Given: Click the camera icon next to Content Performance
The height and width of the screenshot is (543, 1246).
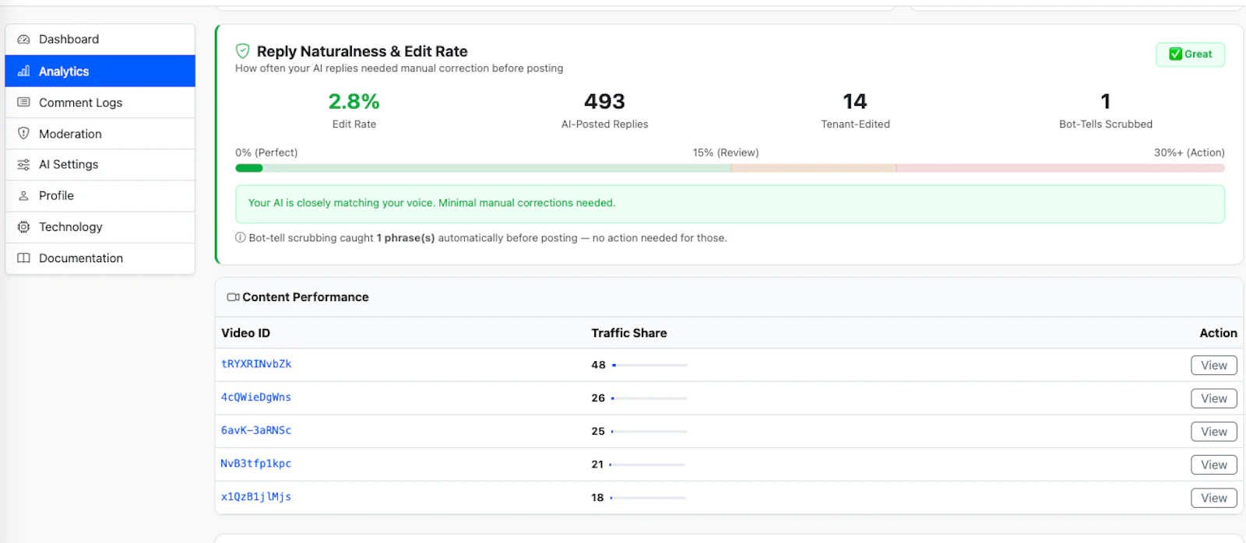Looking at the screenshot, I should pos(233,297).
